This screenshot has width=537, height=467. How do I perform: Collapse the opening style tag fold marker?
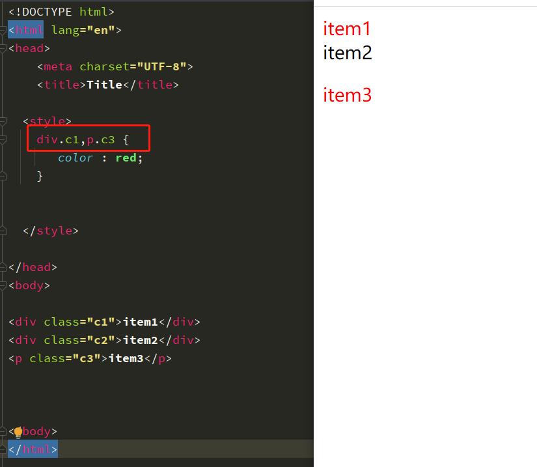coord(3,122)
